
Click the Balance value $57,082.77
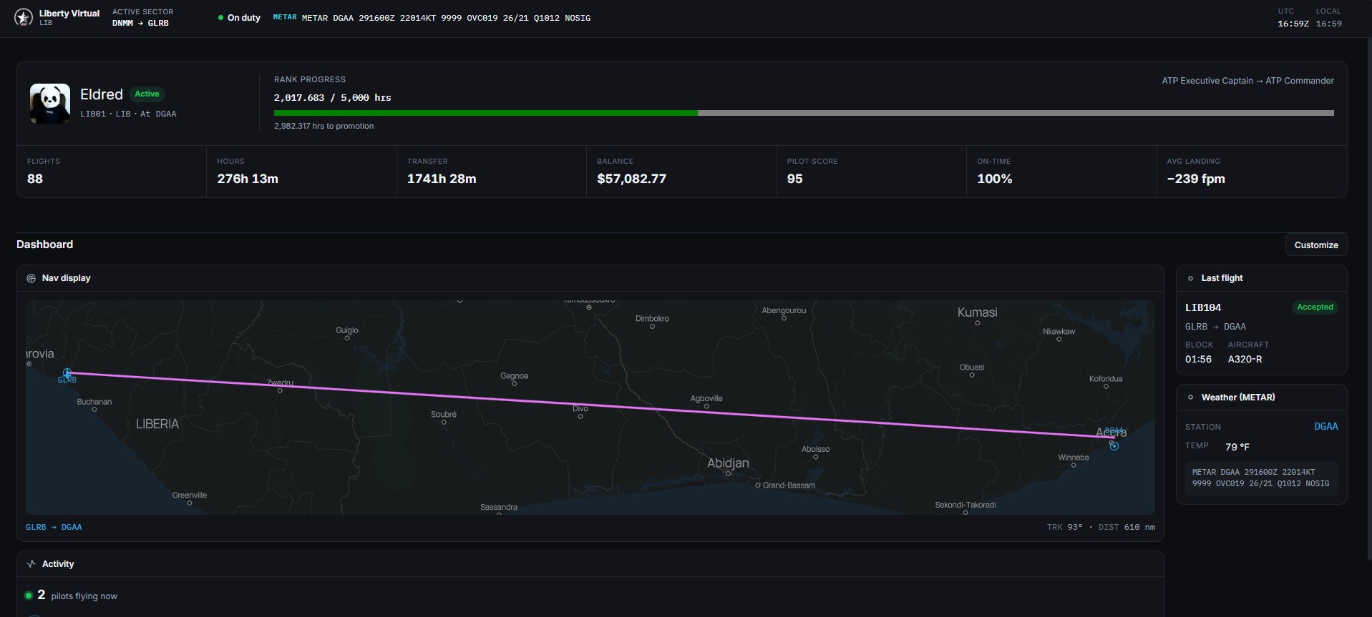[x=631, y=179]
